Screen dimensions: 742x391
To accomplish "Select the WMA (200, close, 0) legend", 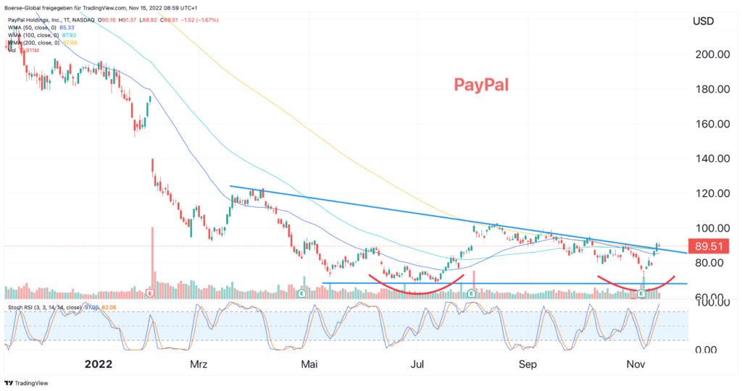I will (34, 43).
